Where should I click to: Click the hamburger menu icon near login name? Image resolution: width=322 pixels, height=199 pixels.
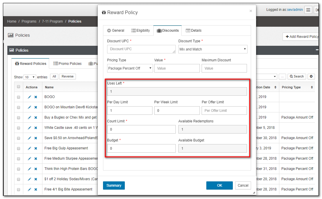pyautogui.click(x=308, y=10)
